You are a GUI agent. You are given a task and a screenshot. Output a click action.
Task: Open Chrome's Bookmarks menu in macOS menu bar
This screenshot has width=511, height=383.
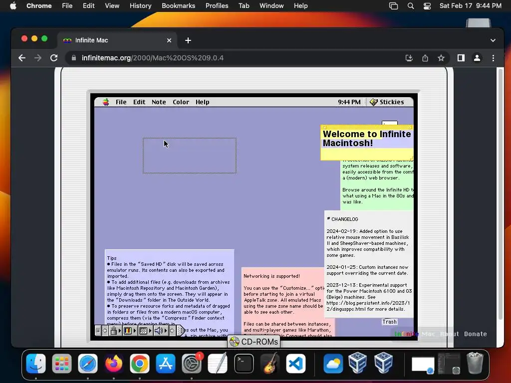(178, 6)
